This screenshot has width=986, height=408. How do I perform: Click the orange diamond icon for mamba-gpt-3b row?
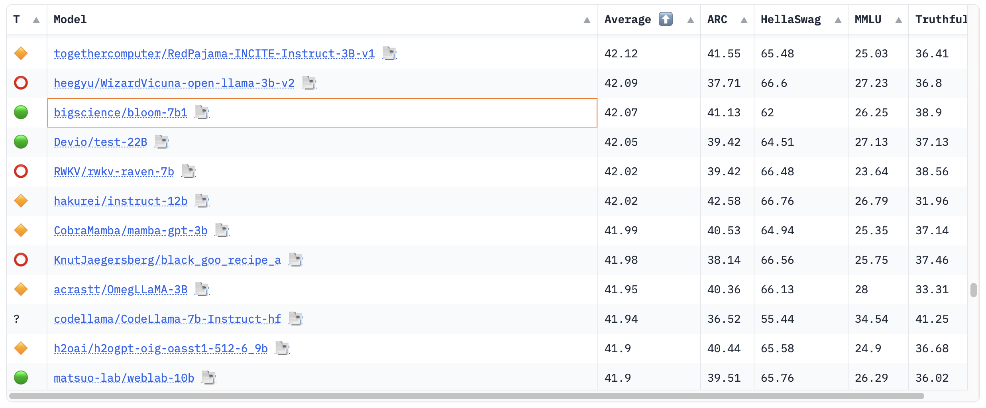click(x=21, y=230)
